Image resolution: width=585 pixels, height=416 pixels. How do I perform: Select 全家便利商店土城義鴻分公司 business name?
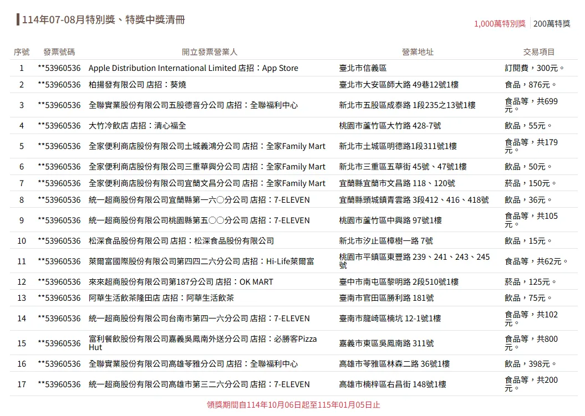(207, 146)
